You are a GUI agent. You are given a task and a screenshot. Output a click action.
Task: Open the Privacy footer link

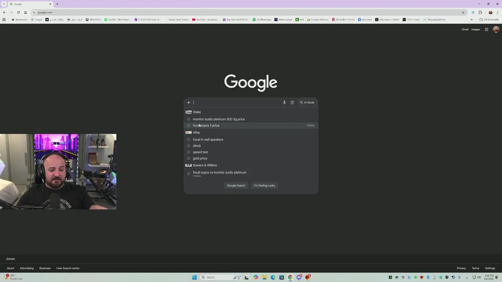point(461,268)
